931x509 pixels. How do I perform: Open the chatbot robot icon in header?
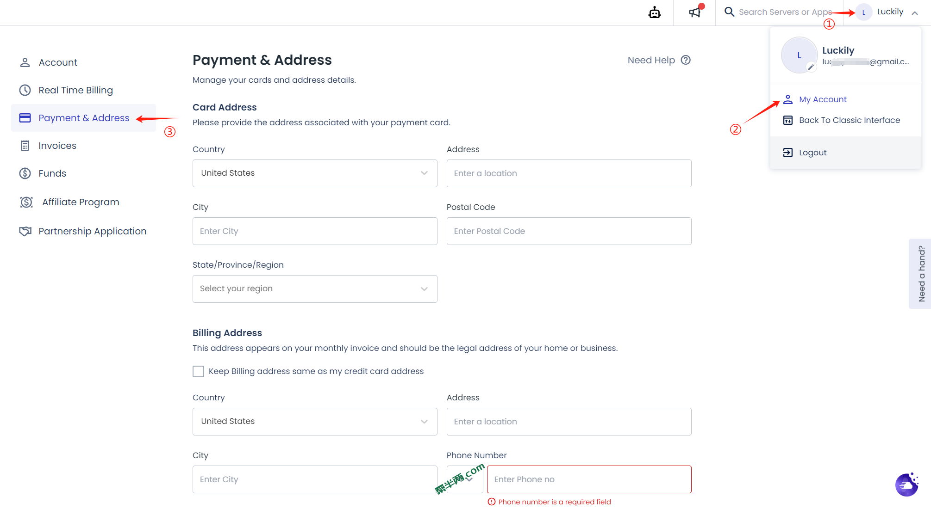[655, 12]
